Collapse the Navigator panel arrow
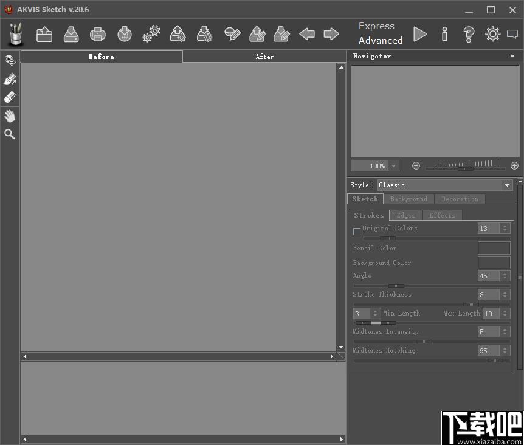This screenshot has height=445, width=524. [512, 56]
